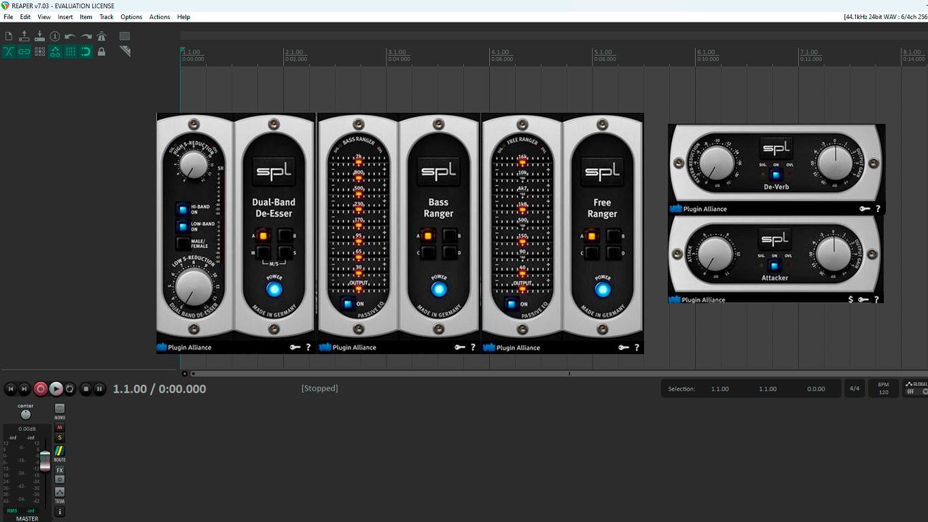The width and height of the screenshot is (928, 522).
Task: Click the help question mark under De-Verb
Action: click(877, 209)
